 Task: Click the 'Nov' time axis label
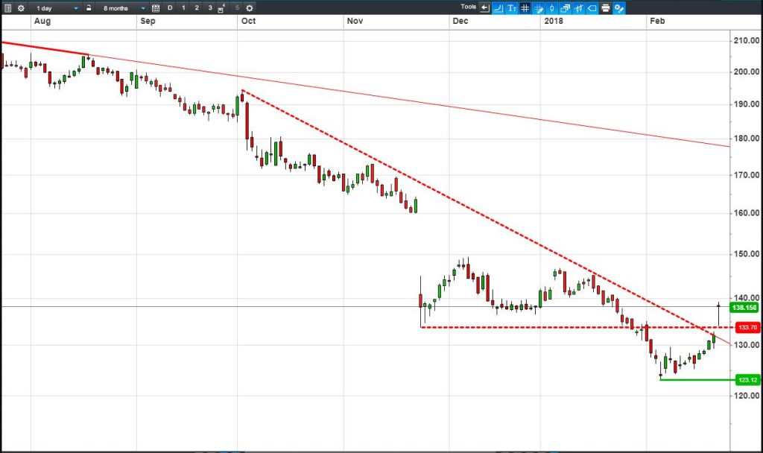355,21
